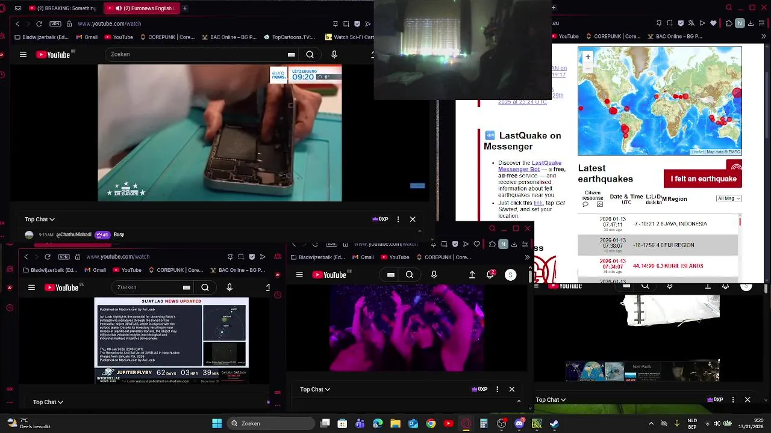Click heart favorite icon in bottom-middle browser toolbar
Viewport: 771px width, 433px height.
[x=477, y=244]
